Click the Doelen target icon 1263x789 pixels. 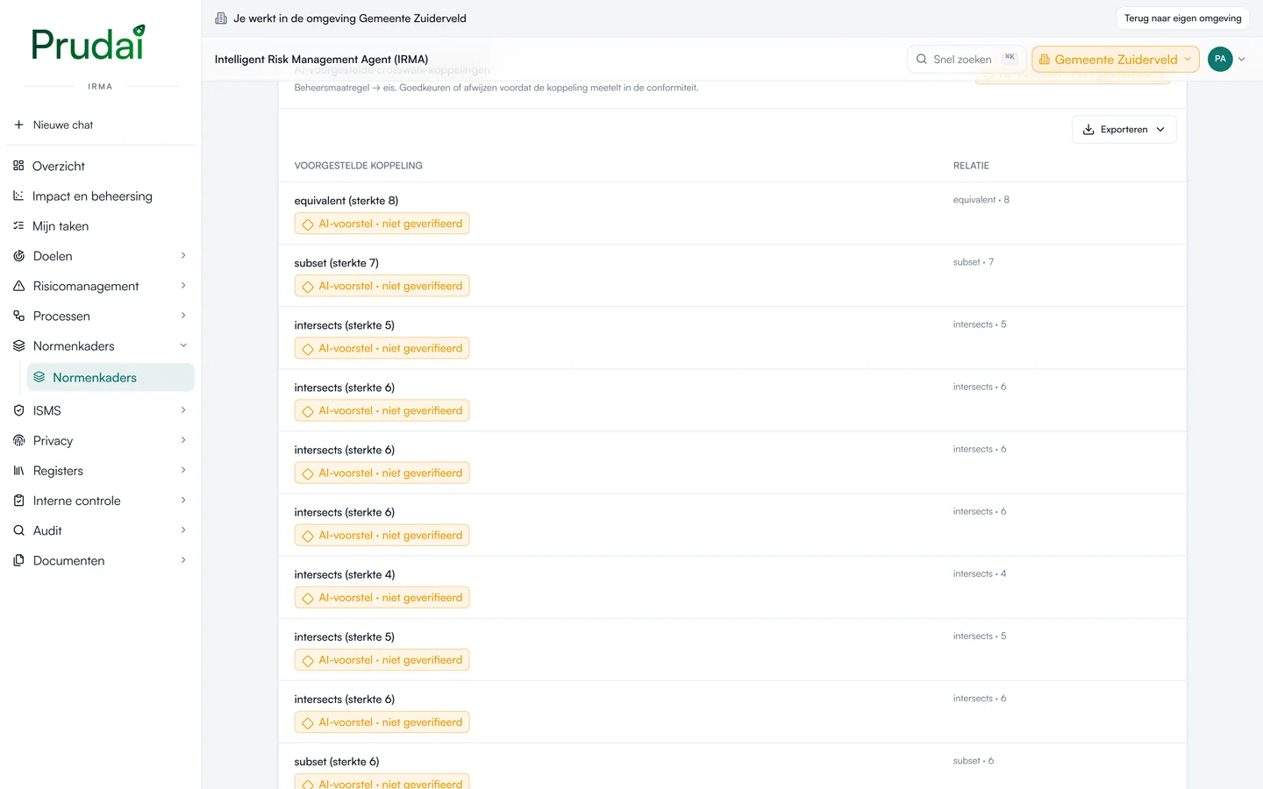[x=18, y=256]
